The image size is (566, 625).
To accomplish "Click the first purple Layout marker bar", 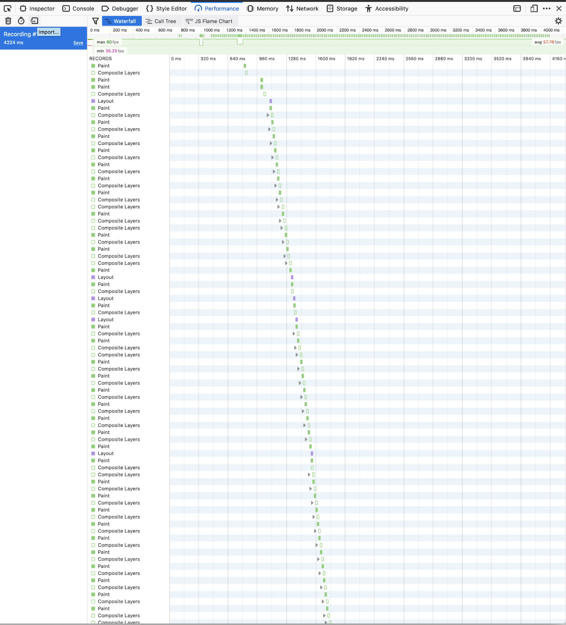I will tap(271, 101).
